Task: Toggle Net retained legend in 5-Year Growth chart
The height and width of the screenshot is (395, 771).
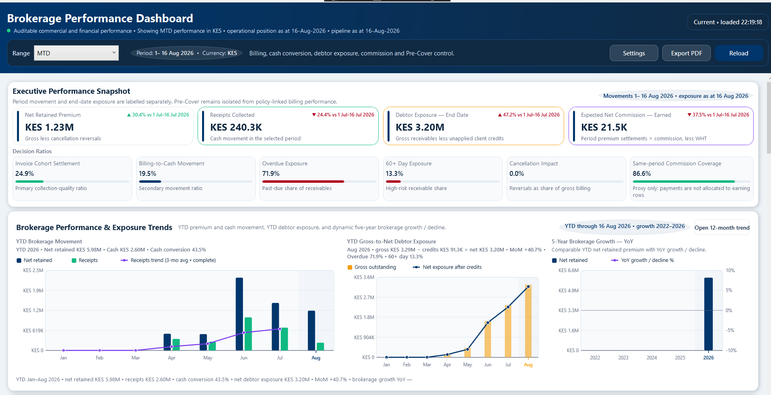Action: [570, 260]
